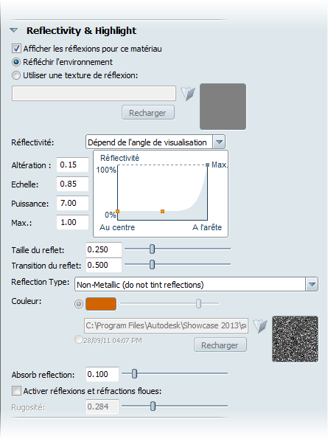Image resolution: width=328 pixels, height=439 pixels.
Task: Select the middle orange point on curve
Action: point(162,211)
